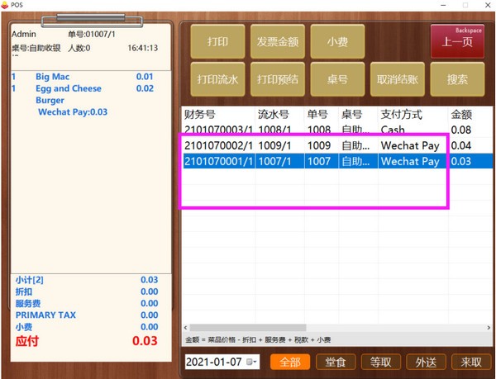The width and height of the screenshot is (496, 379).
Task: Go back with 上一页 button
Action: click(x=457, y=41)
